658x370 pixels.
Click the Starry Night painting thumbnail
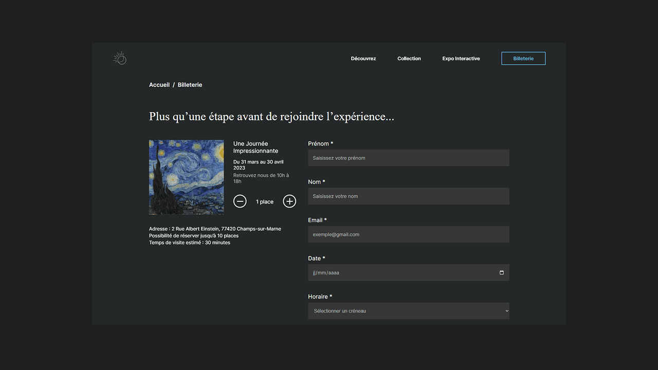(186, 177)
